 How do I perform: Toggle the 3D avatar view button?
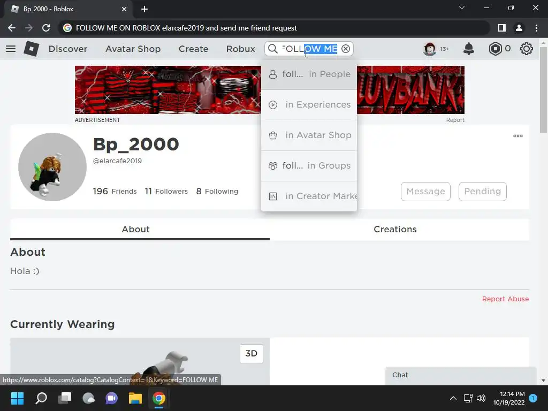tap(252, 353)
